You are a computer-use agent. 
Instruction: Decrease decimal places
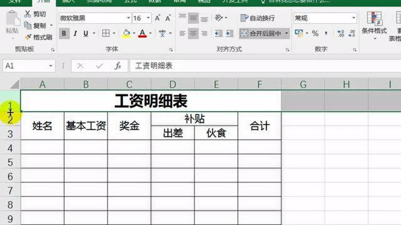[x=352, y=33]
